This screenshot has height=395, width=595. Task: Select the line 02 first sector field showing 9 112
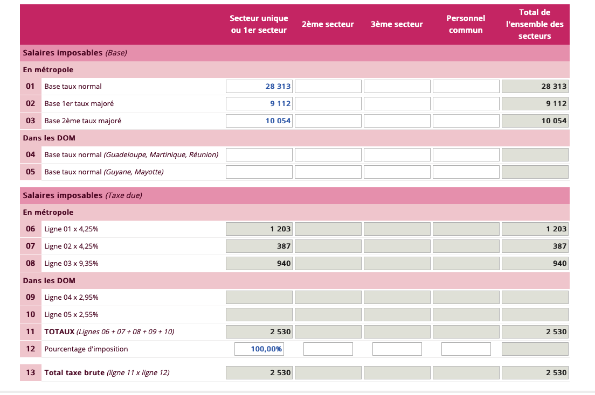click(259, 103)
